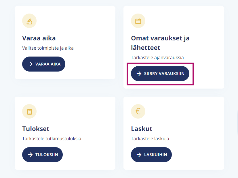238x178 pixels.
Task: Click the arrow icon inside LASKUIHIN button
Action: [139, 155]
